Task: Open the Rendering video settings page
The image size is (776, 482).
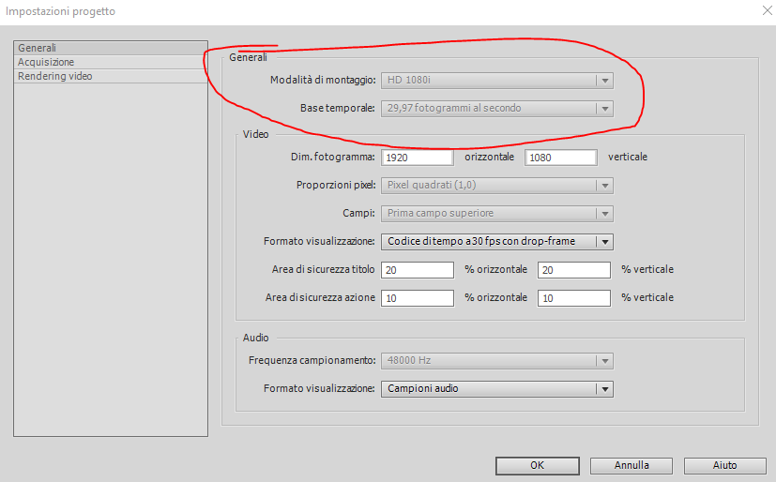Action: tap(111, 76)
